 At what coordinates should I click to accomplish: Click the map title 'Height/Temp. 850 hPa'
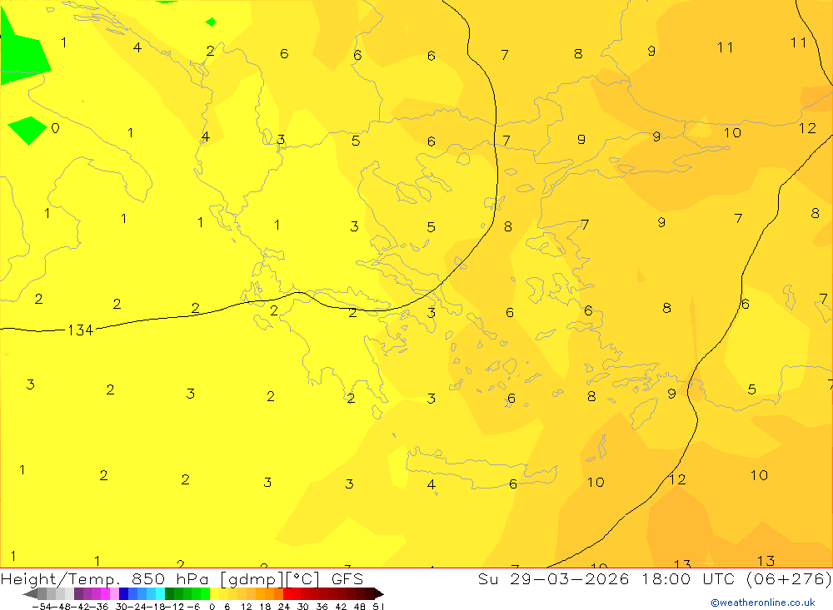tap(104, 579)
